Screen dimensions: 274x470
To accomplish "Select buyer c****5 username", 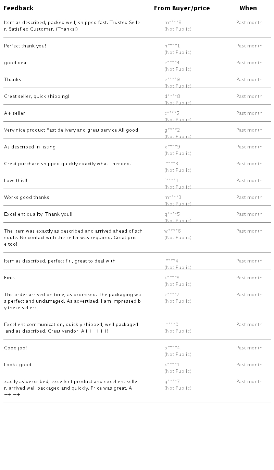I will click(x=172, y=113).
